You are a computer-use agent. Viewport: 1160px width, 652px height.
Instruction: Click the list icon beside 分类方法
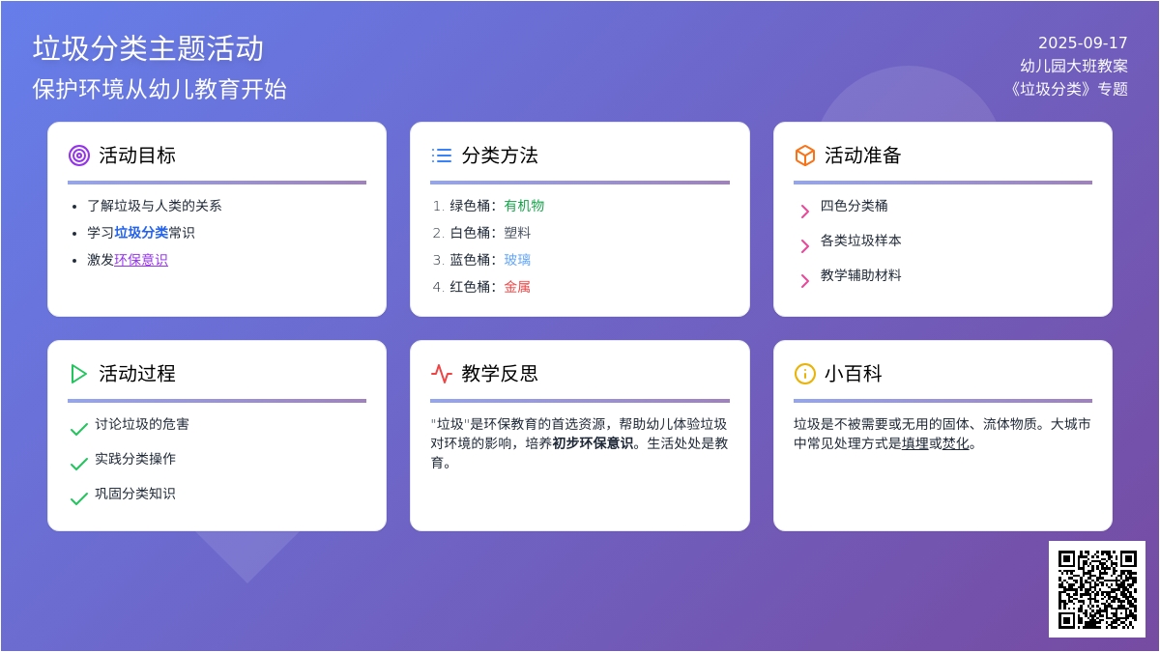(x=442, y=156)
